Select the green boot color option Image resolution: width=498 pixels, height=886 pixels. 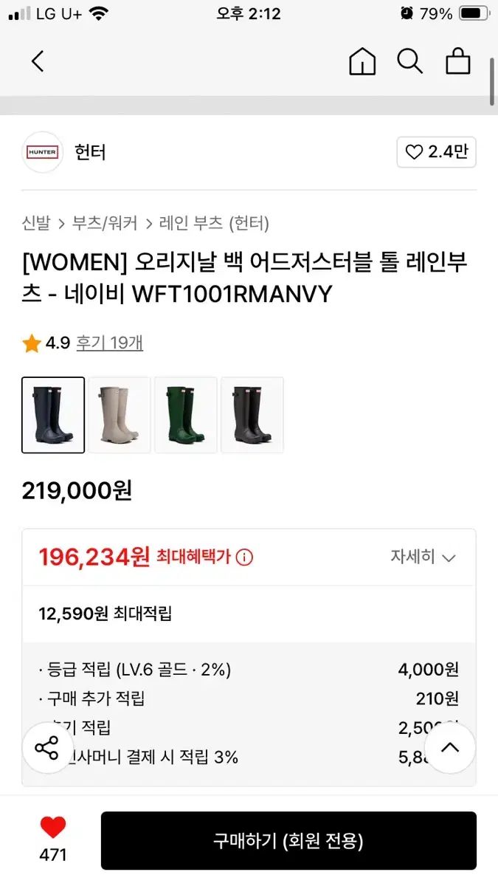coord(186,415)
